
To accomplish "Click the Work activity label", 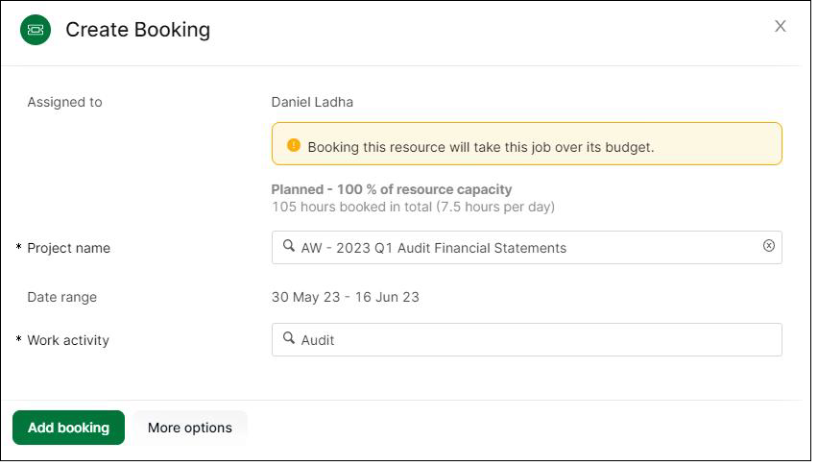I will [67, 340].
